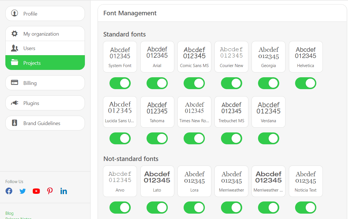
Task: Click the Users people icon
Action: coord(14,48)
